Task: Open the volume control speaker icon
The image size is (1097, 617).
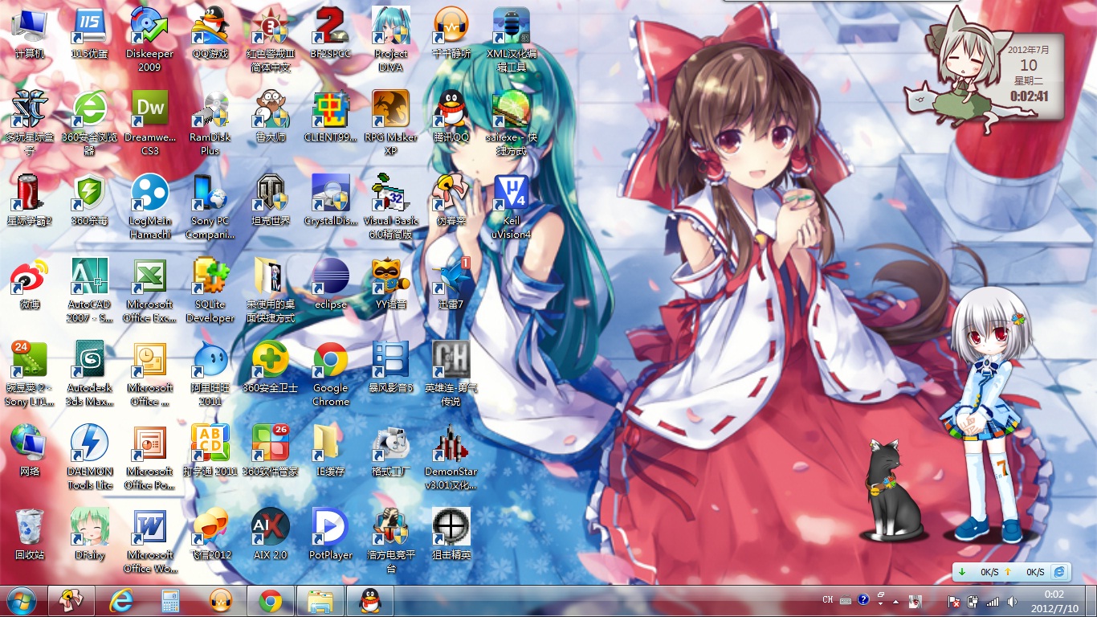Action: pyautogui.click(x=1011, y=601)
